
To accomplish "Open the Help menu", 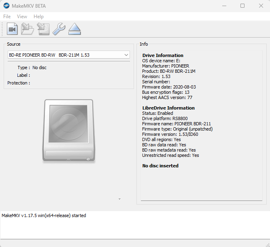I will [38, 17].
